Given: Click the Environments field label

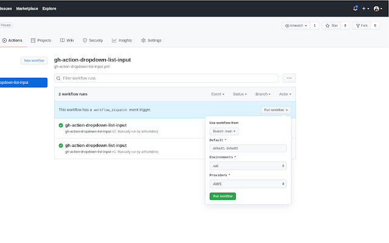Looking at the screenshot, I should 221,157.
